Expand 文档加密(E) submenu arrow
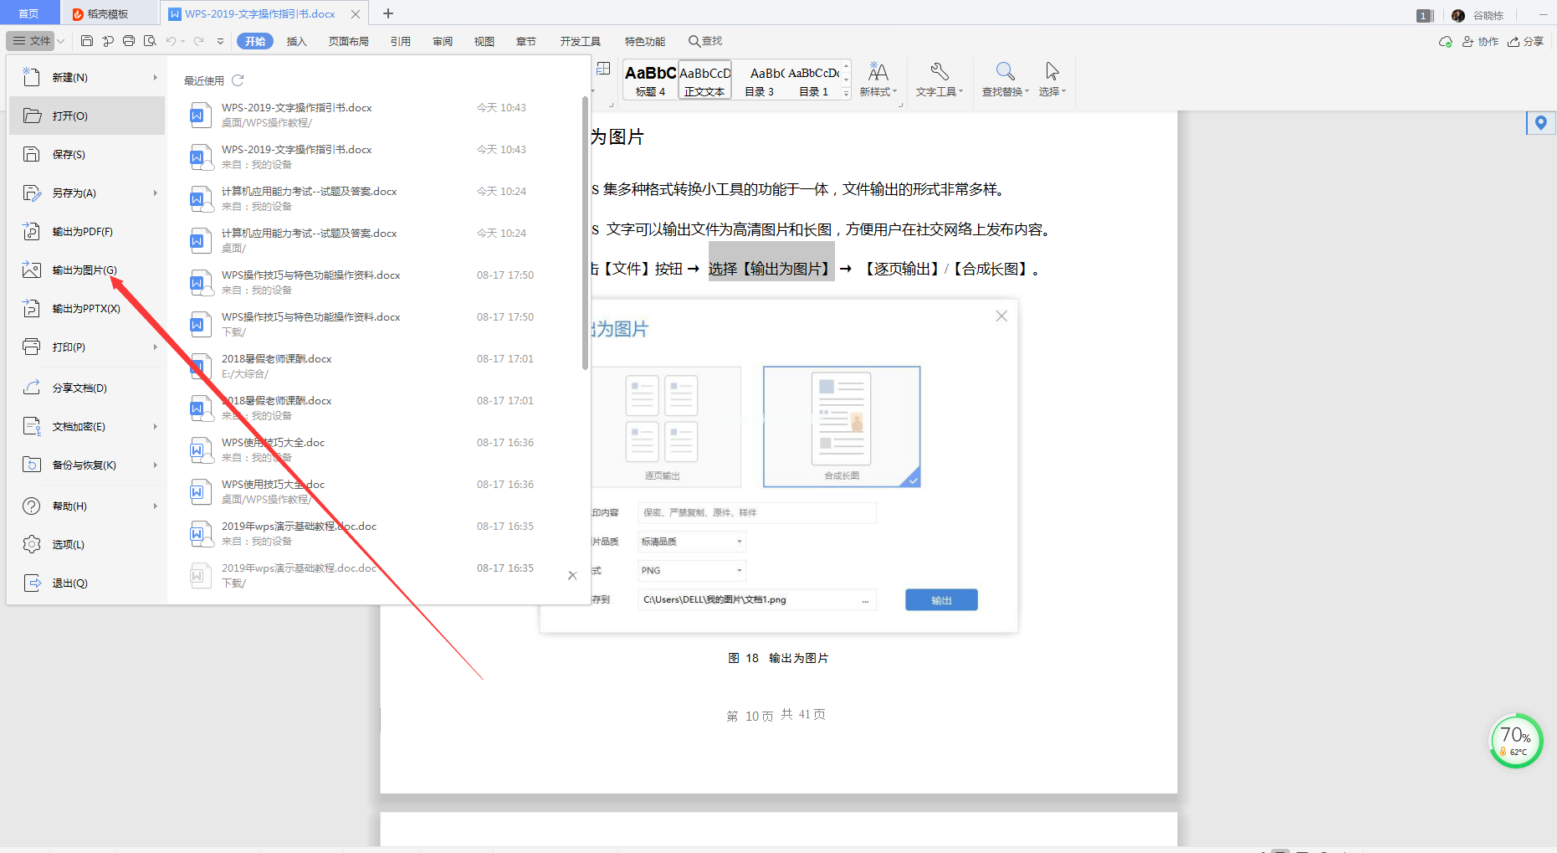The image size is (1557, 853). [155, 426]
